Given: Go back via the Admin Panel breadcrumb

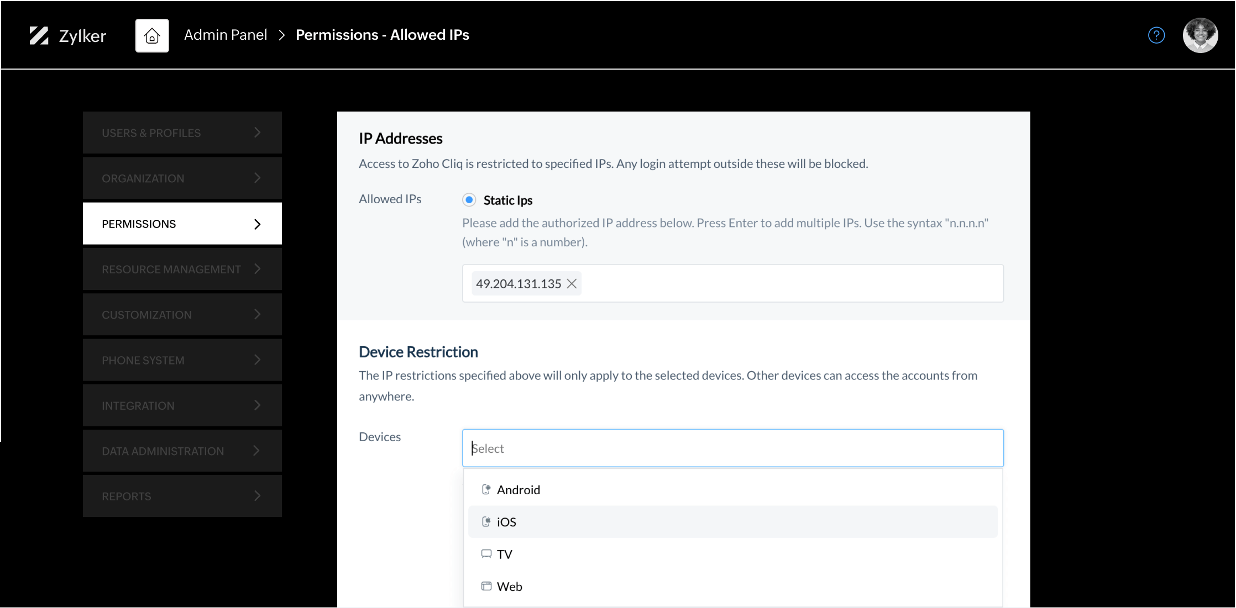Looking at the screenshot, I should 225,34.
